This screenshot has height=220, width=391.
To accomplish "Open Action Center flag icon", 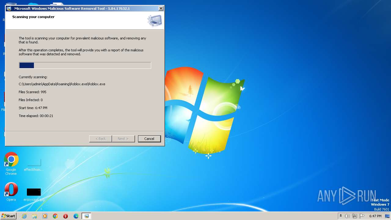I will tap(362, 216).
